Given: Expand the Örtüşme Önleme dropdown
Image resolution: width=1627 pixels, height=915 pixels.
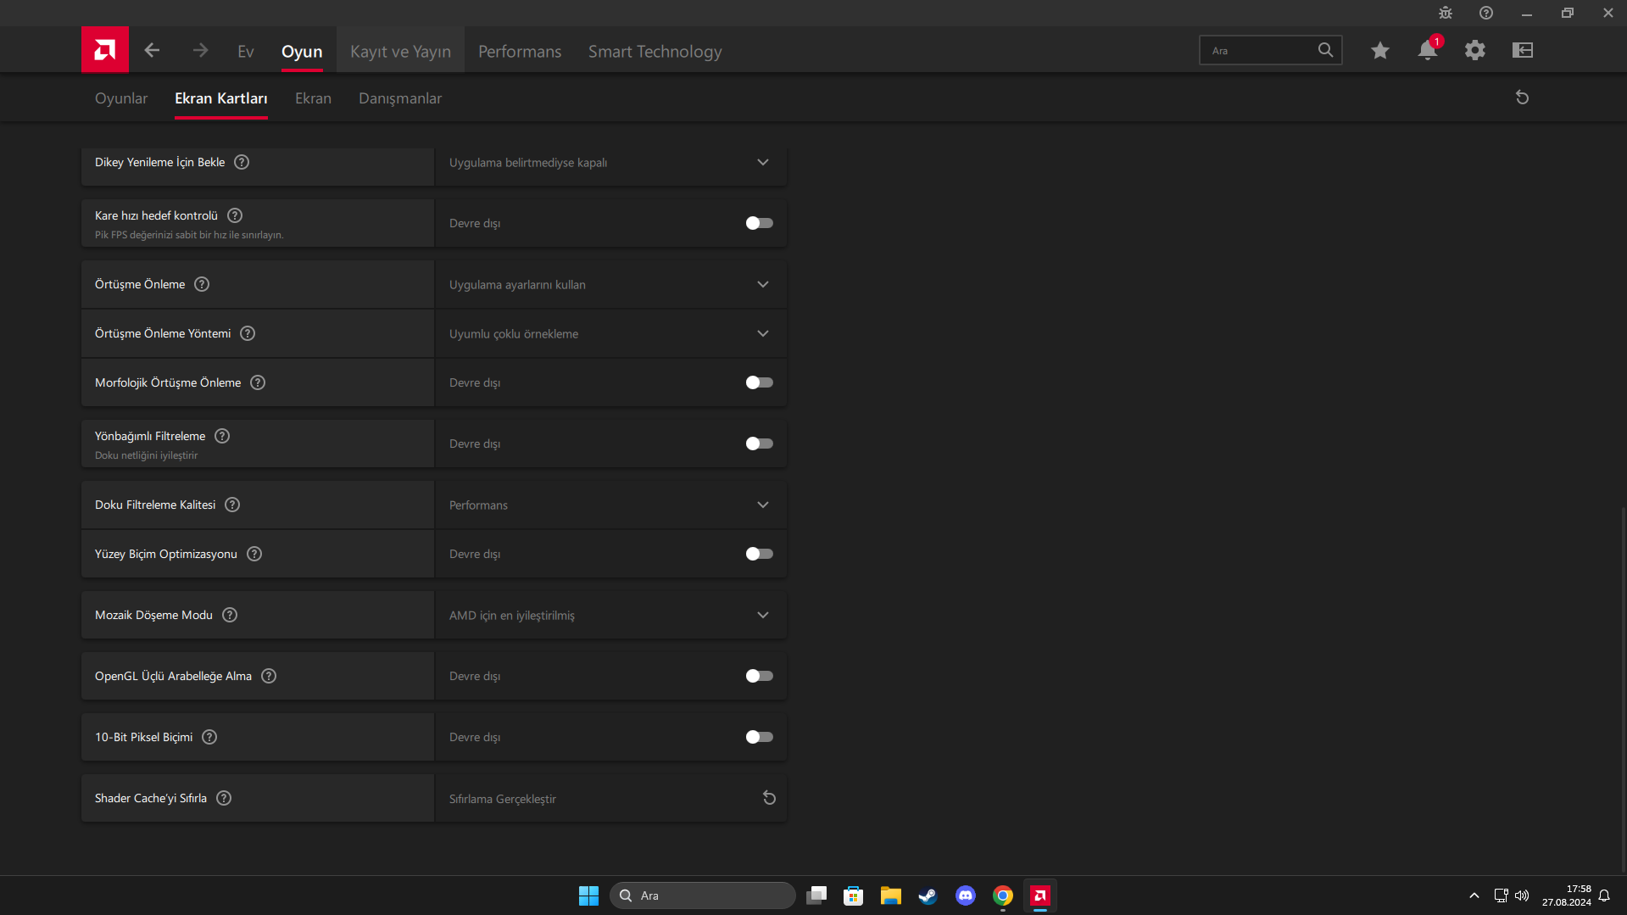Looking at the screenshot, I should click(x=610, y=284).
